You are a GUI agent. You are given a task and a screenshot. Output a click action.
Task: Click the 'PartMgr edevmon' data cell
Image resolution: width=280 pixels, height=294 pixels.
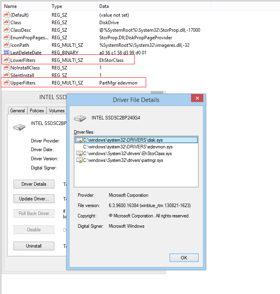pos(118,83)
